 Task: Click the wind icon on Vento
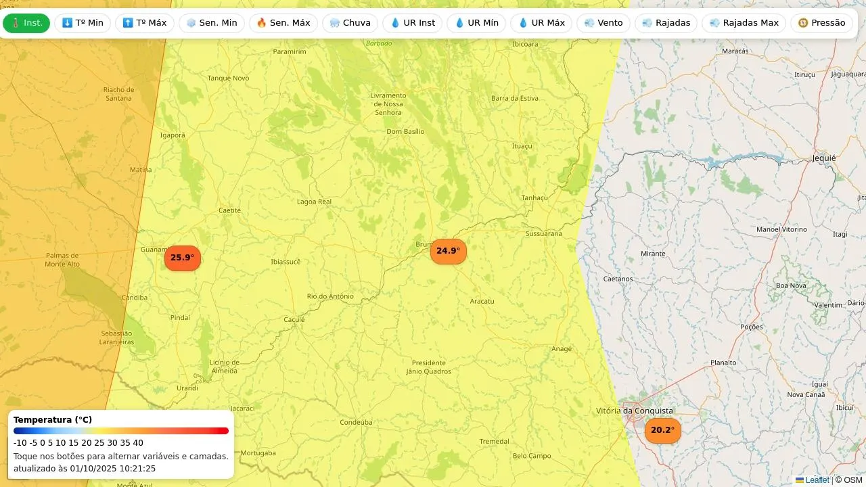pyautogui.click(x=589, y=23)
